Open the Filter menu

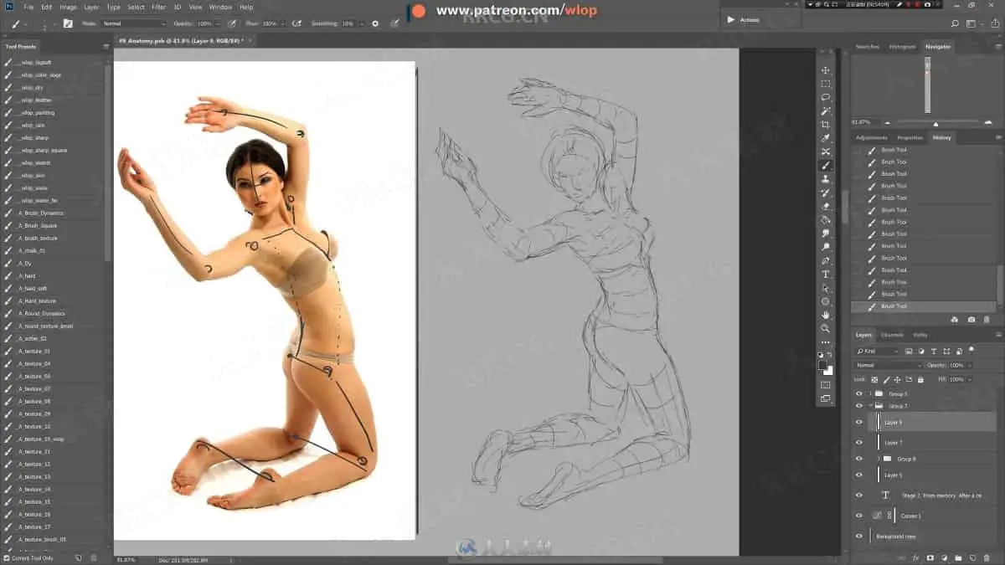click(158, 7)
